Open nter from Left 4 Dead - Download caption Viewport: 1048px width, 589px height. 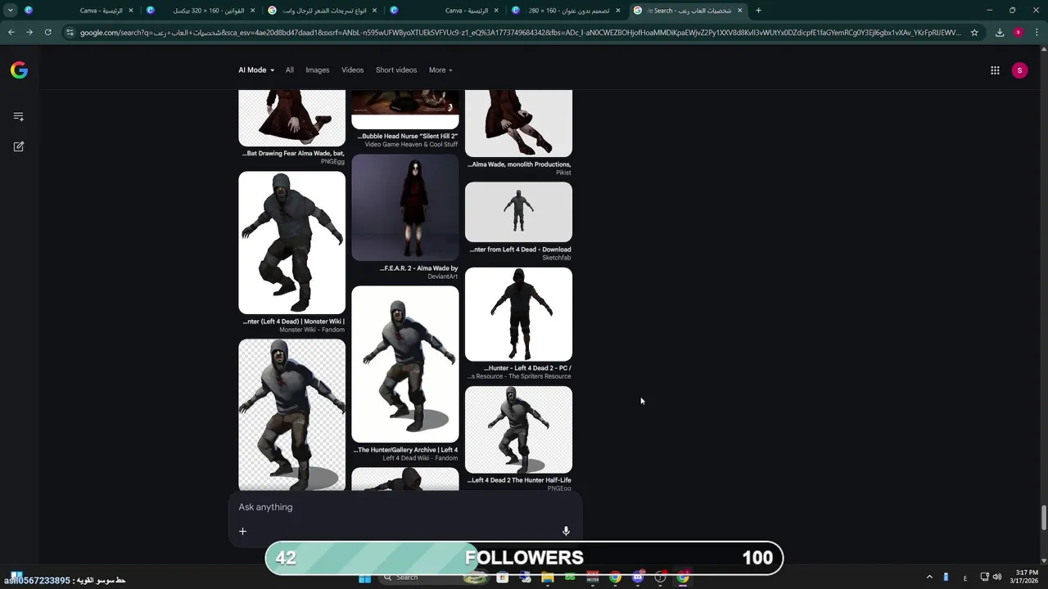(521, 250)
